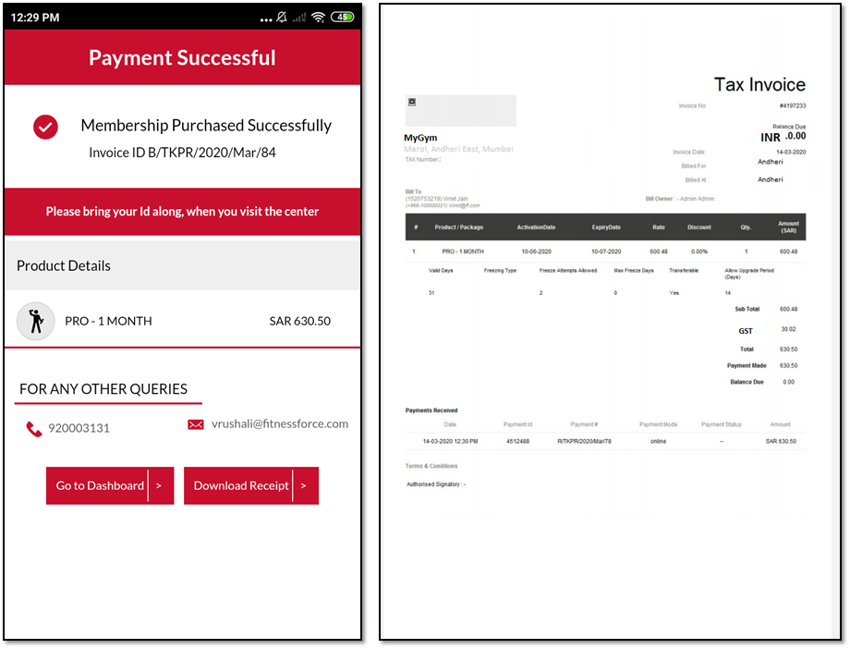The height and width of the screenshot is (649, 850).
Task: Click the ActivationDate column header
Action: coord(536,227)
